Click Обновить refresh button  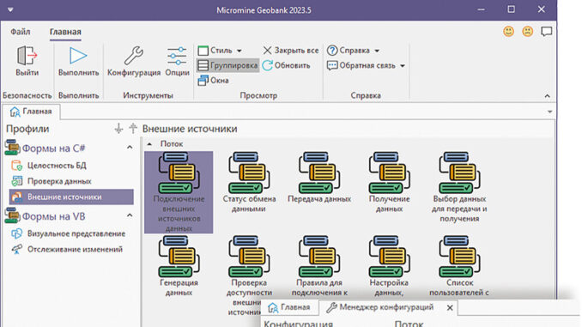(286, 66)
